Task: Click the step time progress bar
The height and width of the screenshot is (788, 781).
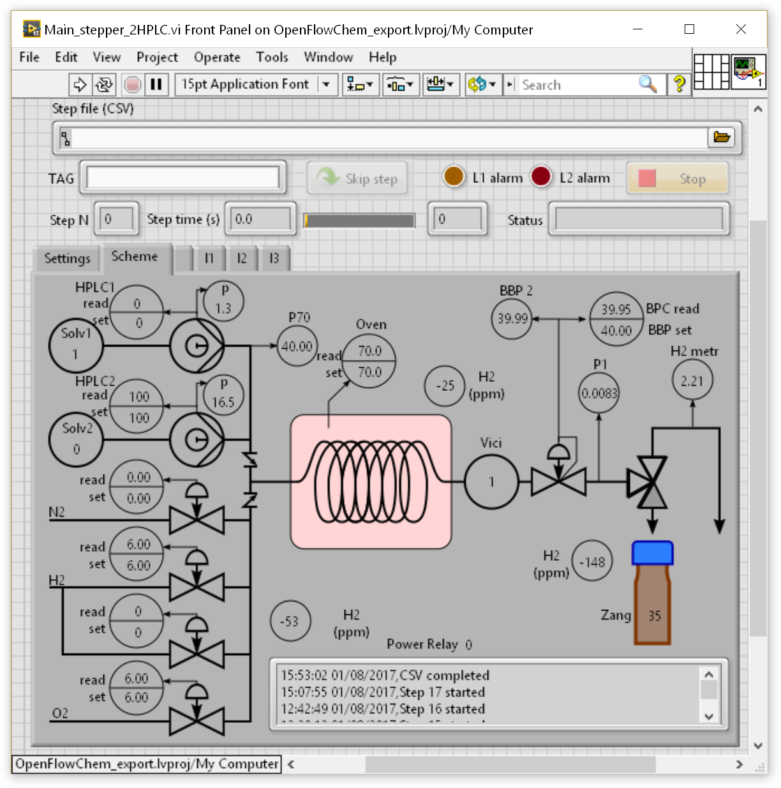Action: [x=359, y=221]
